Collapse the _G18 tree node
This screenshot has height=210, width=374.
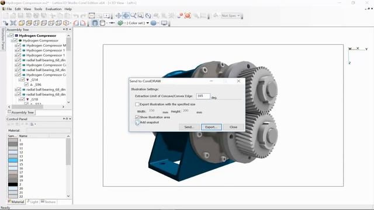19,99
